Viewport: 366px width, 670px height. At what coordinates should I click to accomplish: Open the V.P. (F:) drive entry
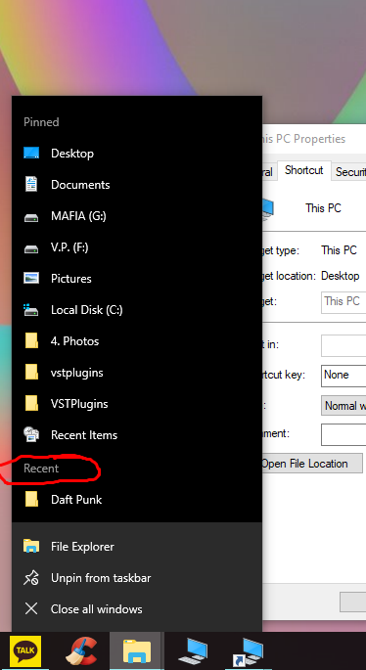point(137,247)
